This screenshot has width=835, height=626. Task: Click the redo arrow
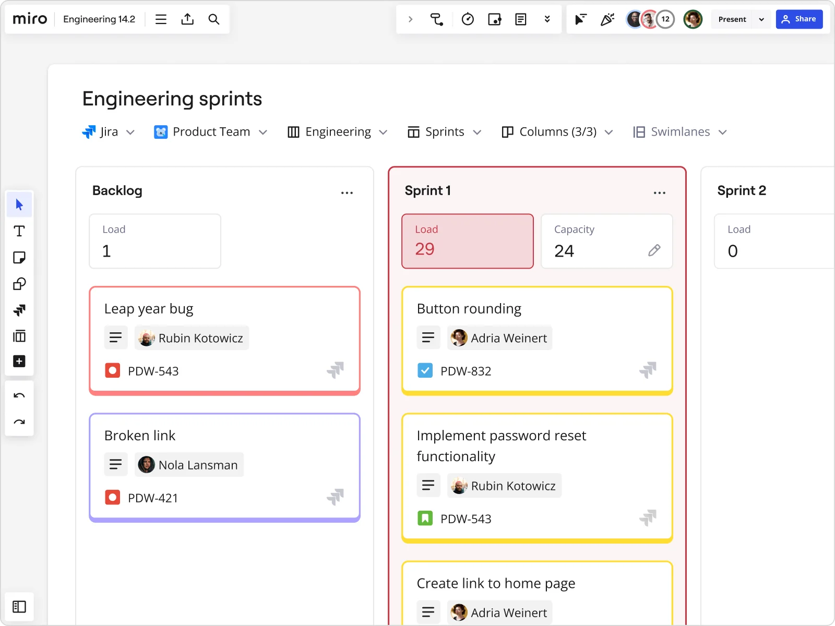19,422
